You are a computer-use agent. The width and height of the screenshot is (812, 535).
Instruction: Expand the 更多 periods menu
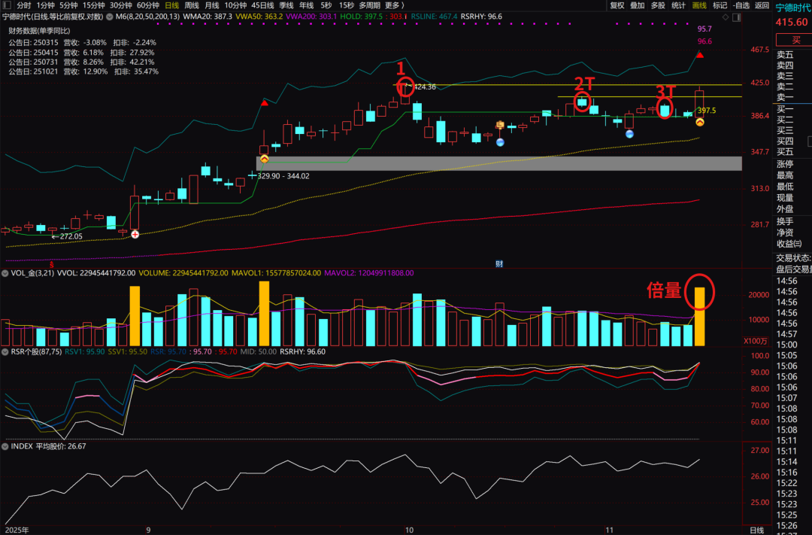pyautogui.click(x=395, y=5)
